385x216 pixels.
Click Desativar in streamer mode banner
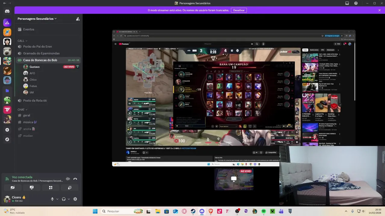pos(239,10)
